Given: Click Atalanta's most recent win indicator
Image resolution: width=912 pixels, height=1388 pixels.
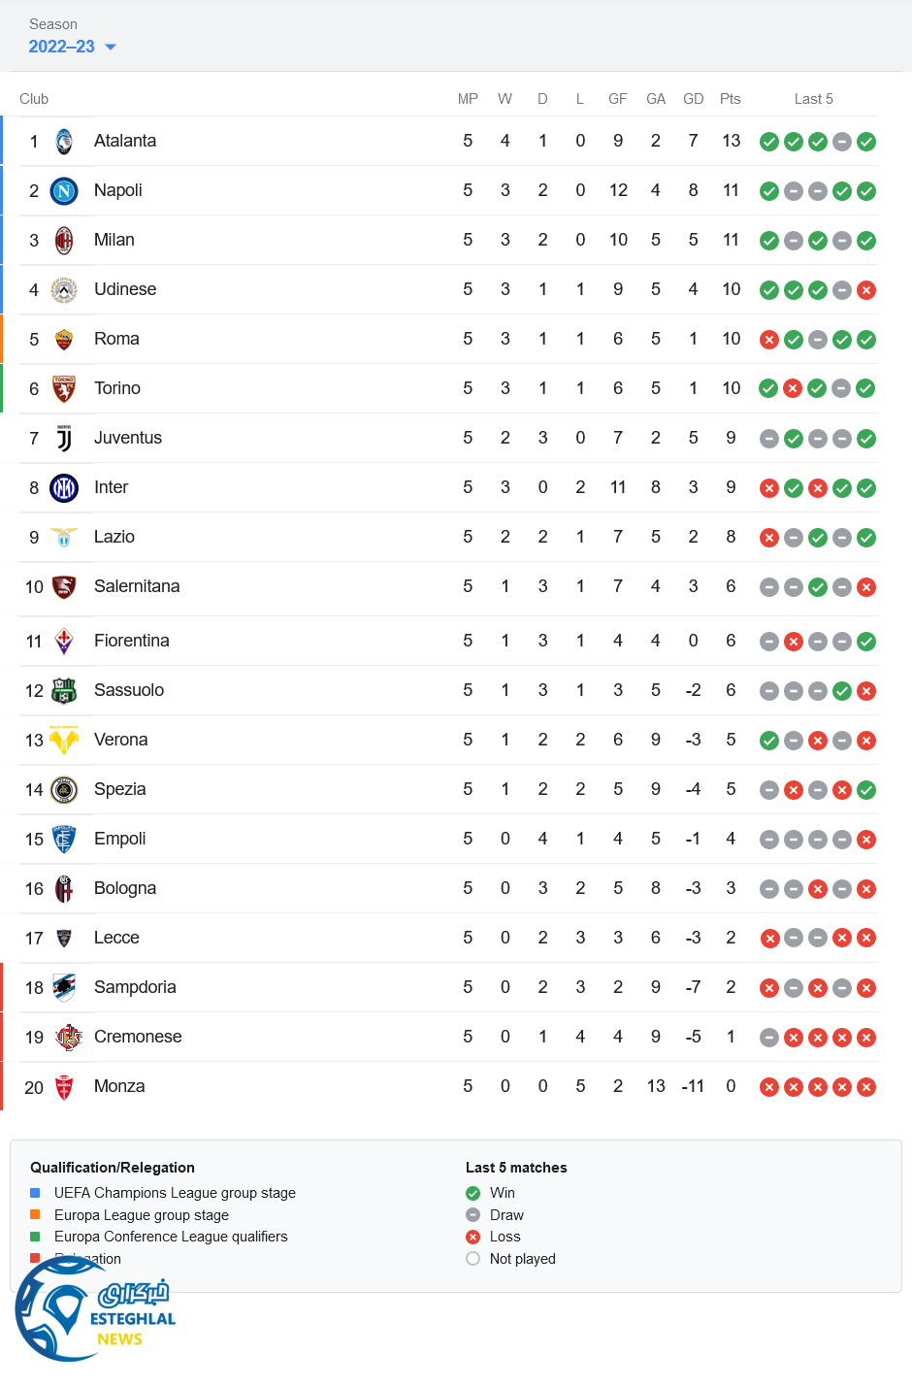Looking at the screenshot, I should coord(866,142).
